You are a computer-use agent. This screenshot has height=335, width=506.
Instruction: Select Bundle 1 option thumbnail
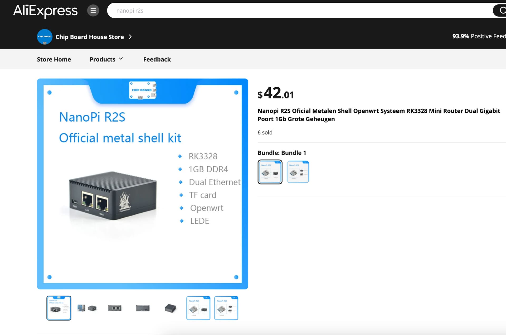[270, 172]
